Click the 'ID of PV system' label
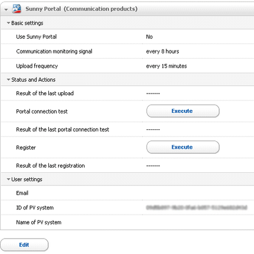 [35, 208]
